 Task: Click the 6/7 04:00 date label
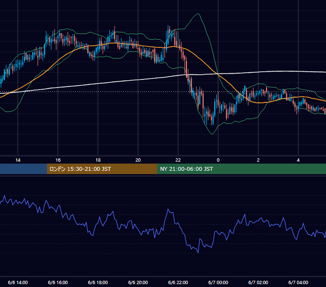point(298,282)
